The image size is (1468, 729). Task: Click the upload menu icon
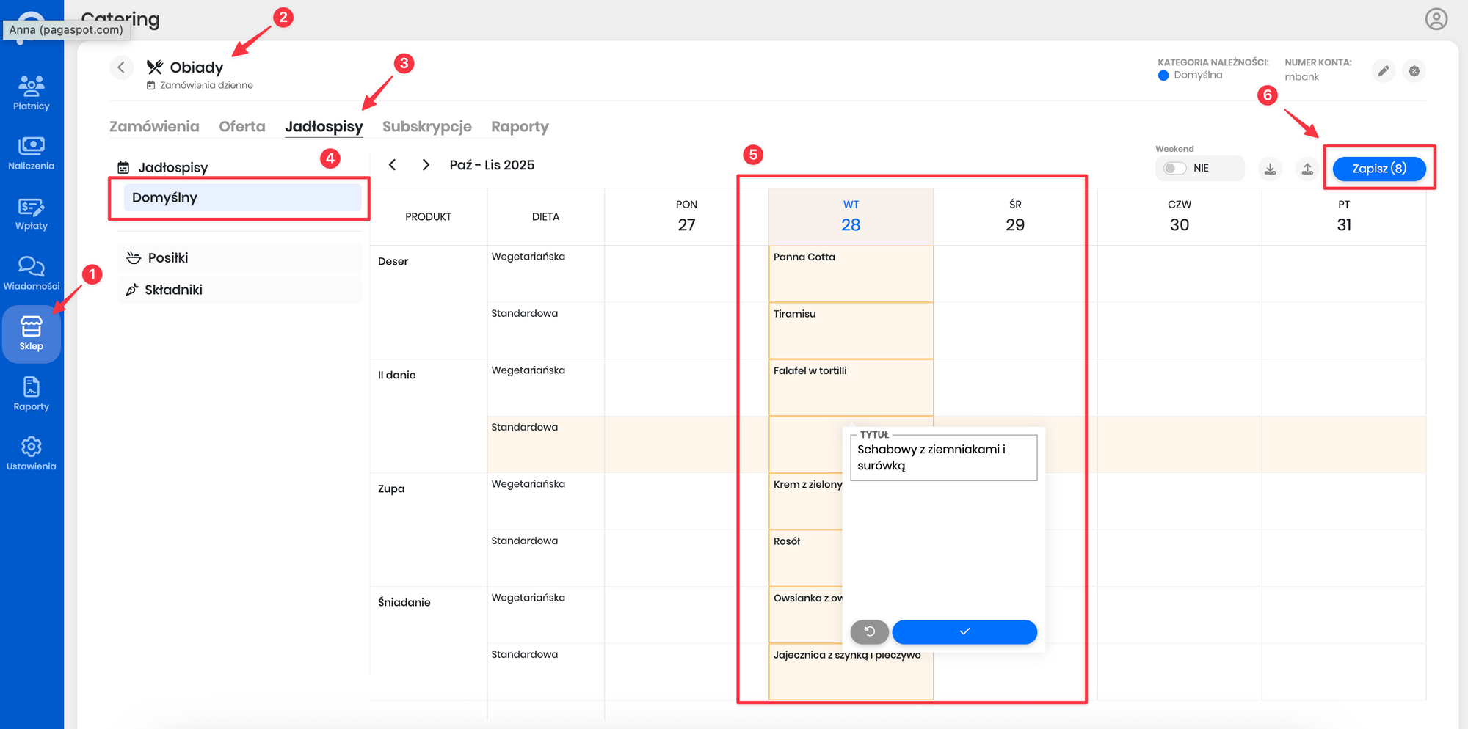1307,169
